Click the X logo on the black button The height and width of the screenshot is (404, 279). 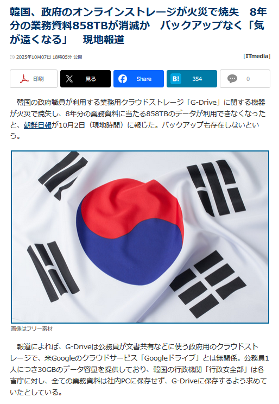pos(69,79)
